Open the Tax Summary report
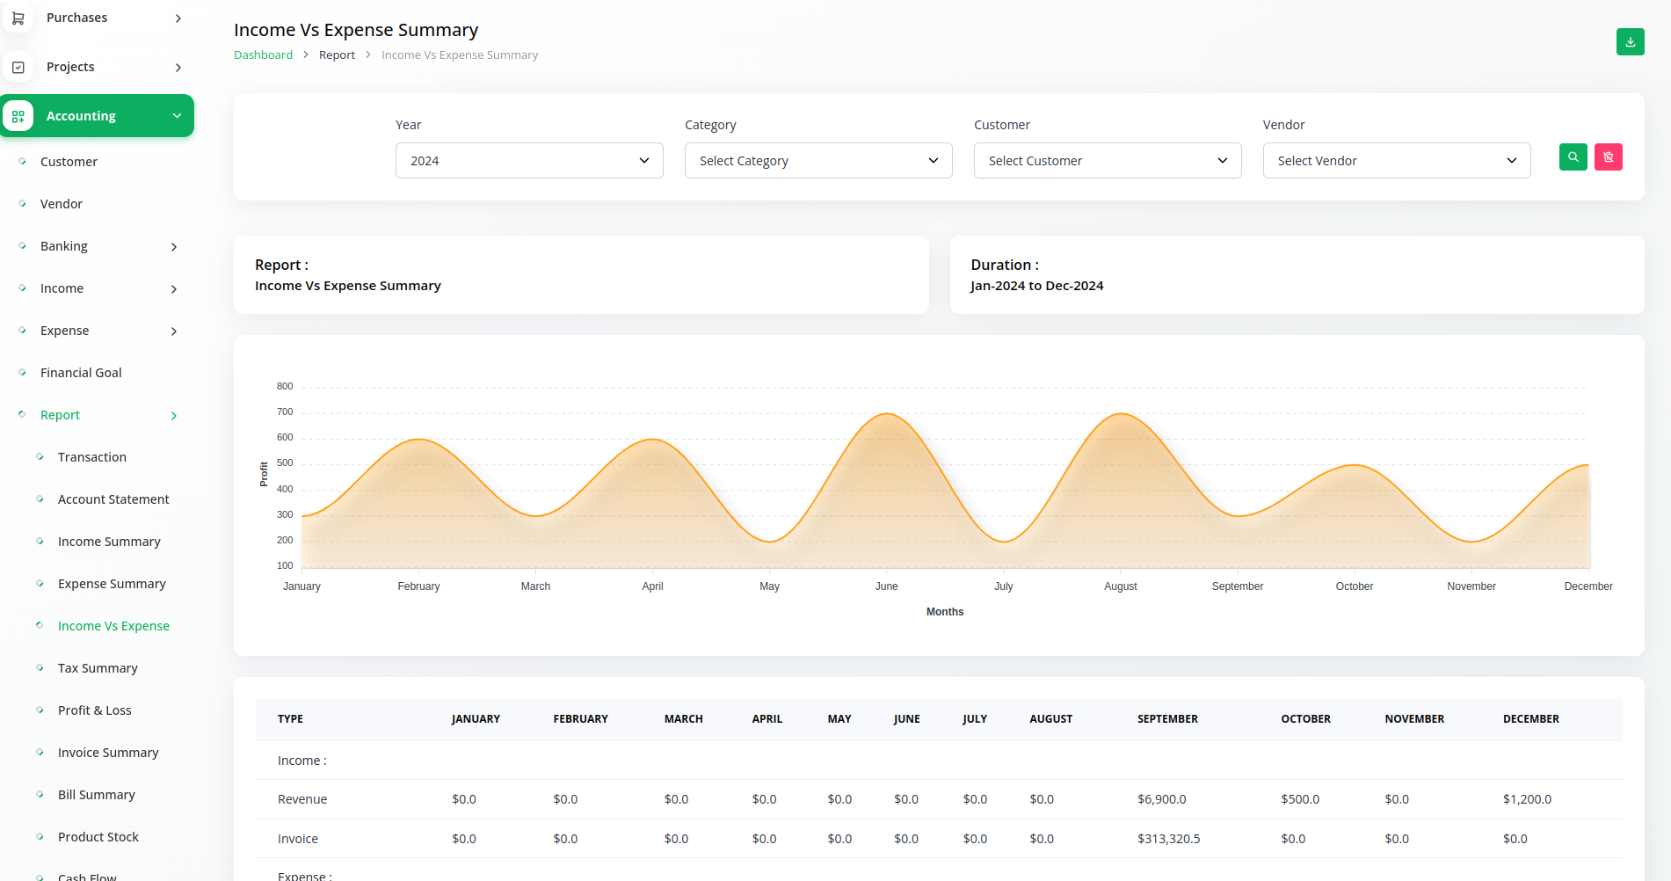Image resolution: width=1671 pixels, height=881 pixels. tap(98, 668)
